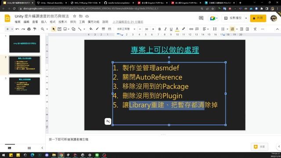Choose the select arrow cursor tool
Image resolution: width=281 pixels, height=158 pixels.
pos(54,29)
